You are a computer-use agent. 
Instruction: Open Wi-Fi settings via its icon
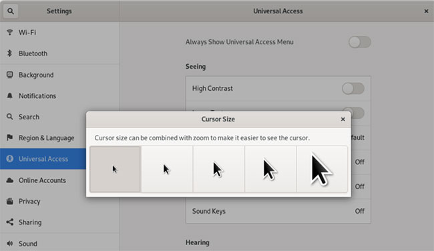10,32
